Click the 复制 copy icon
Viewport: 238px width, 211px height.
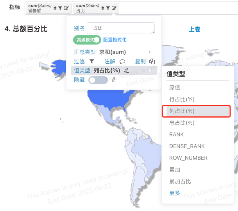pos(152,61)
